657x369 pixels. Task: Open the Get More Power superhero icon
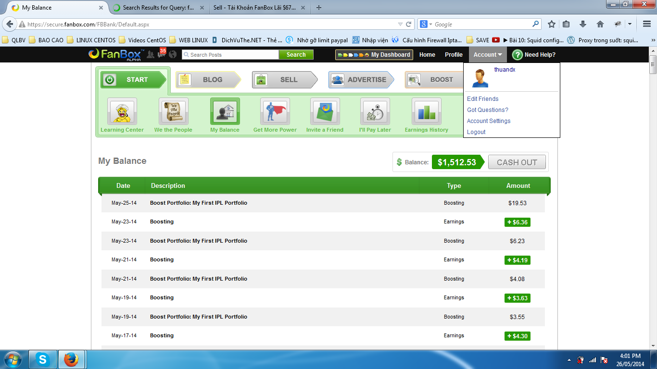click(x=275, y=111)
